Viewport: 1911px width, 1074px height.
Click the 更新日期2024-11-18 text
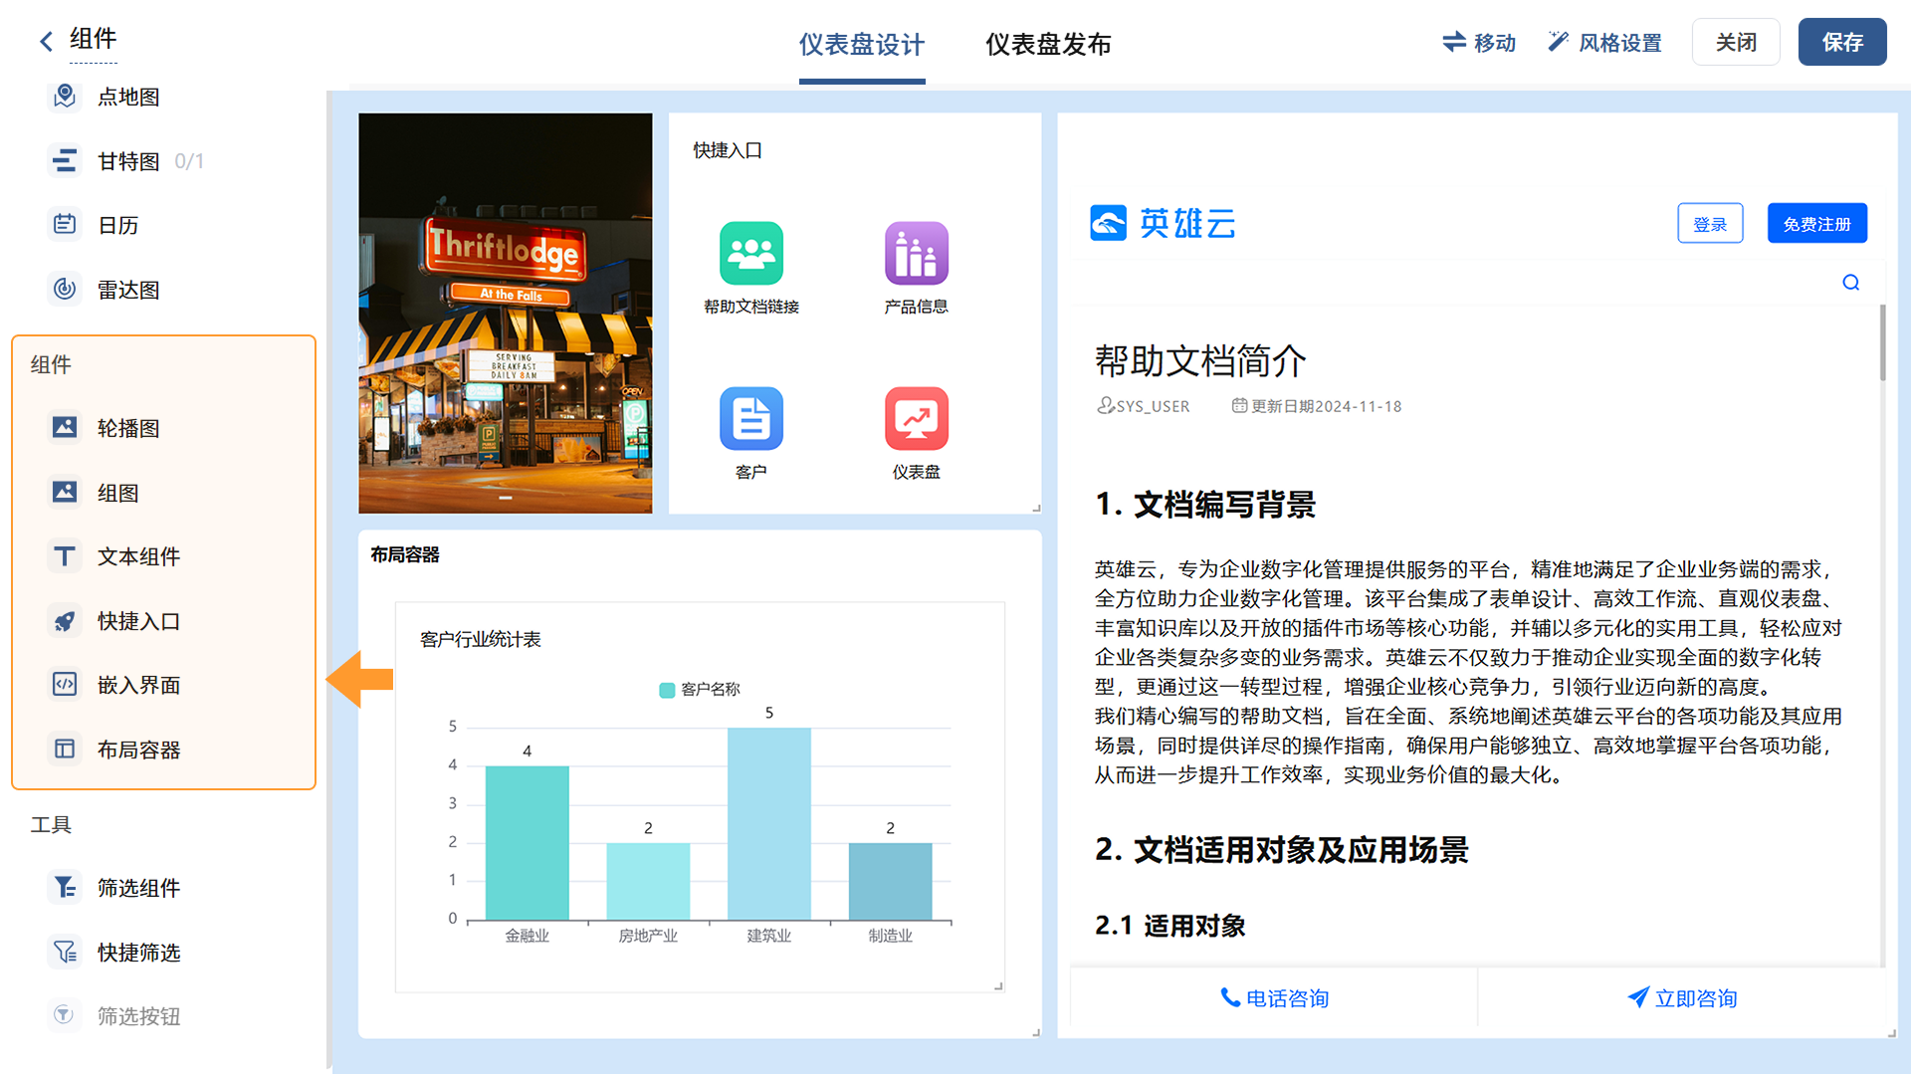(x=1317, y=406)
